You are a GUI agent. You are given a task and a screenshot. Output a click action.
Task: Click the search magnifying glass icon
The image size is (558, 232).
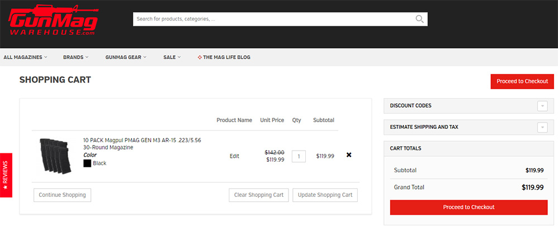[420, 19]
